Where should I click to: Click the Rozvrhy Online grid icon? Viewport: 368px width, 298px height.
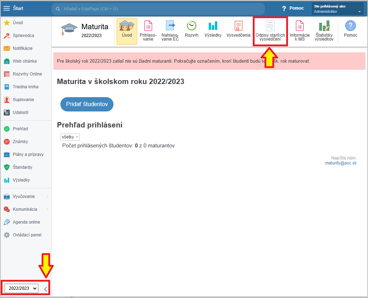pos(7,74)
